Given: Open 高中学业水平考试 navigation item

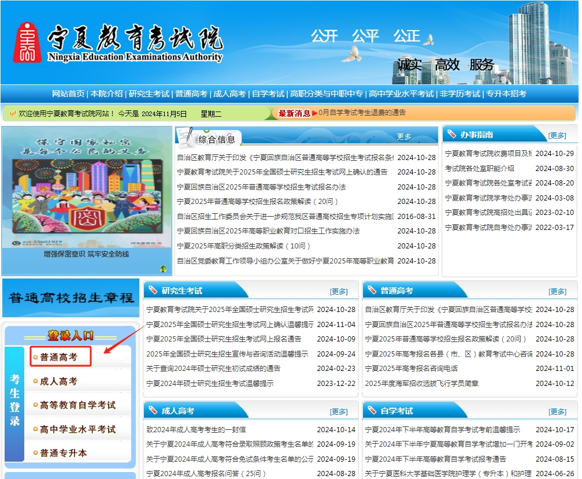Looking at the screenshot, I should coord(401,94).
